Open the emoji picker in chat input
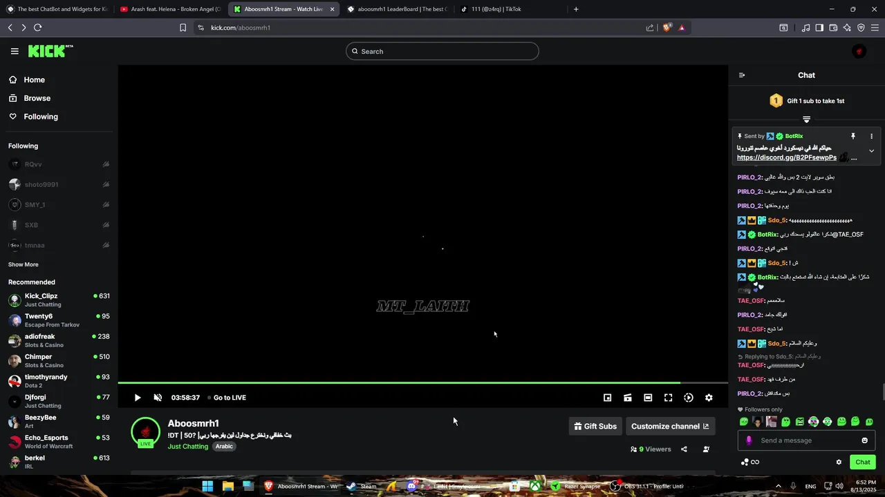885x497 pixels. pyautogui.click(x=864, y=440)
